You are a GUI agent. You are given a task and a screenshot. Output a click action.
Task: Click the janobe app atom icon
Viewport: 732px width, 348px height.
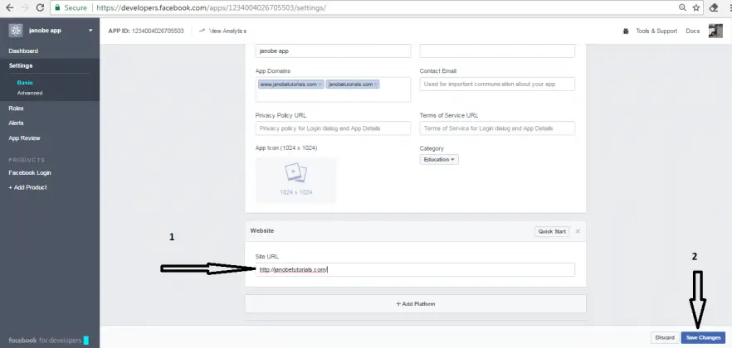point(16,31)
